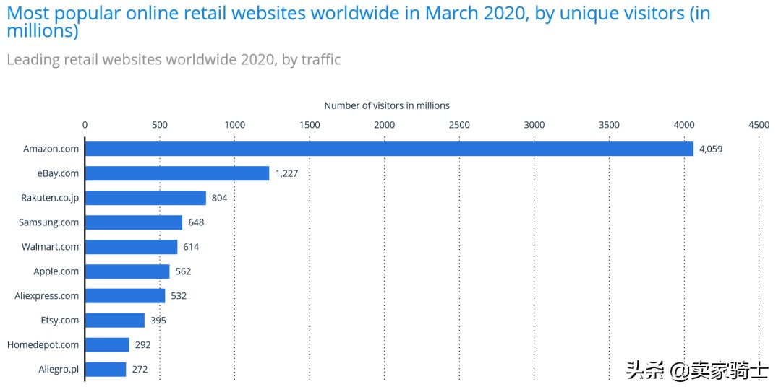The image size is (781, 392).
Task: Click the 'Amazon.com' category label
Action: pos(51,149)
